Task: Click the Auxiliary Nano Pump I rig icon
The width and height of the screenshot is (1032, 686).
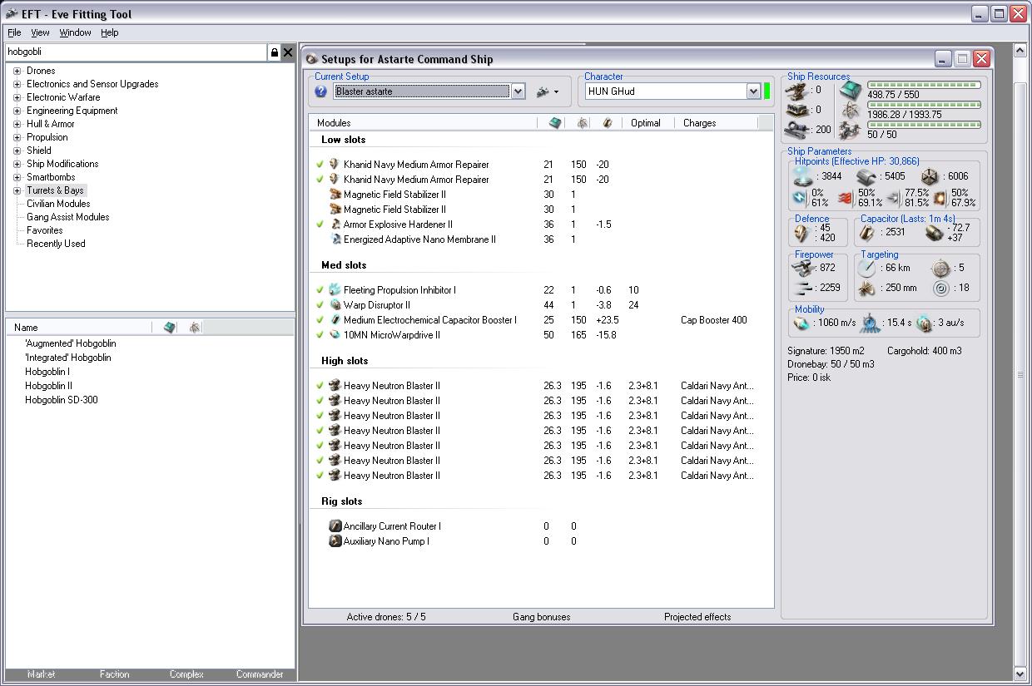Action: pyautogui.click(x=335, y=541)
